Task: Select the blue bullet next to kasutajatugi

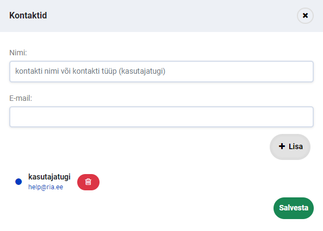Action: click(18, 182)
